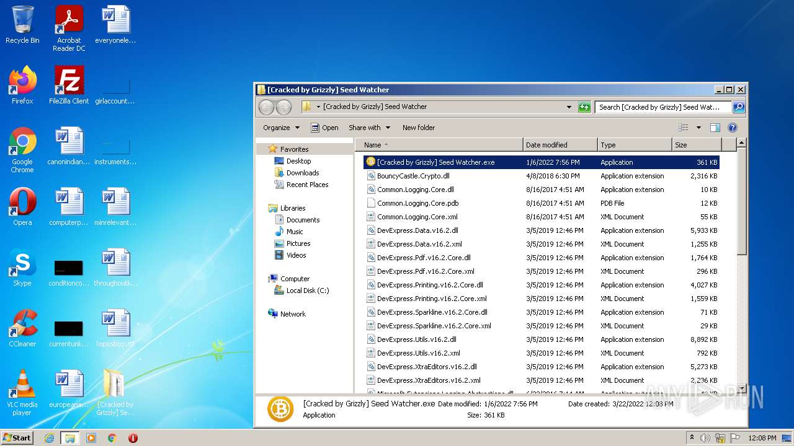
Task: Select the Cracked by Grizzly desktop folder
Action: pyautogui.click(x=115, y=393)
